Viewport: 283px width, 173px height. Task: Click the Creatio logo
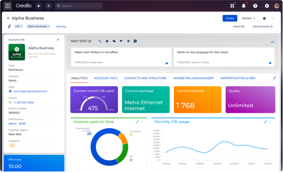[x=24, y=6]
